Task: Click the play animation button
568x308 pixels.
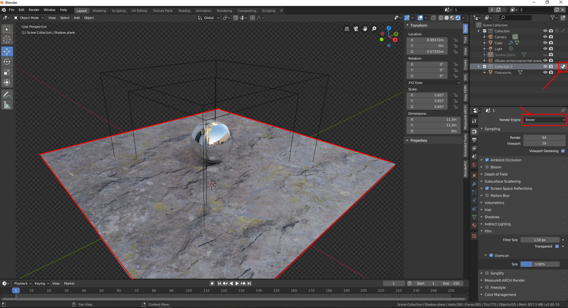Action: point(237,283)
